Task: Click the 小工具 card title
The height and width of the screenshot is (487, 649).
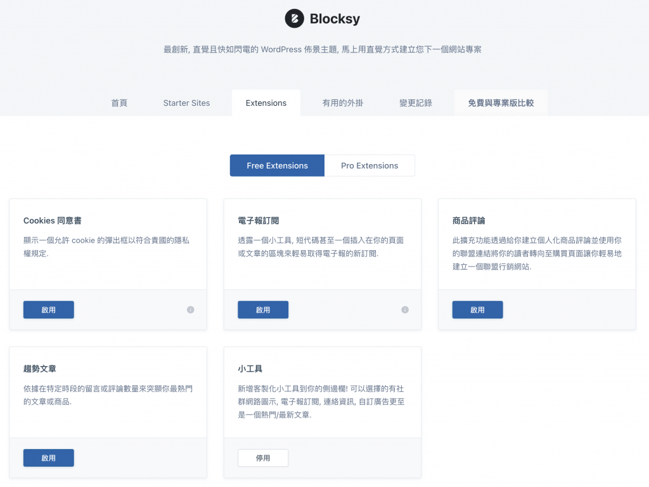Action: pyautogui.click(x=250, y=369)
